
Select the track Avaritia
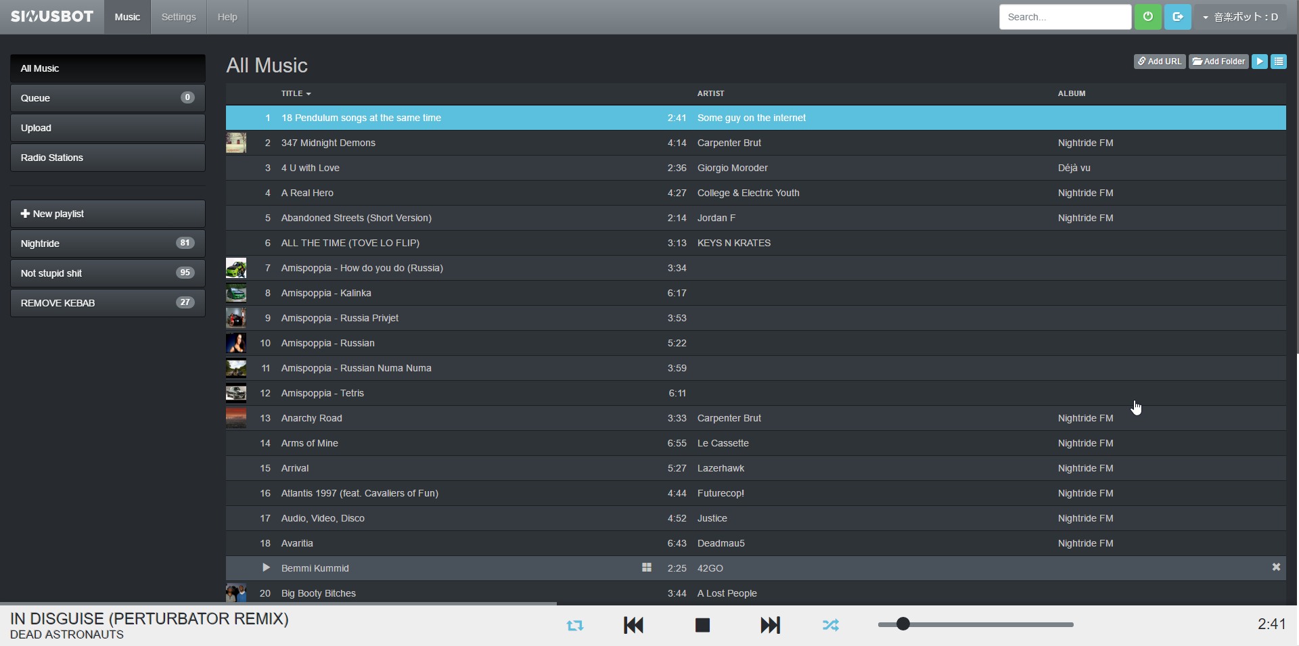[756, 543]
